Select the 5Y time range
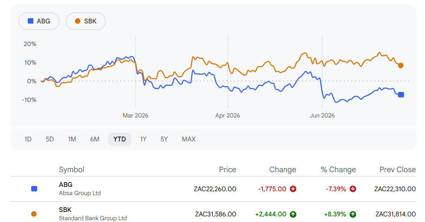Screen dimensions: 425x222 (x=164, y=139)
